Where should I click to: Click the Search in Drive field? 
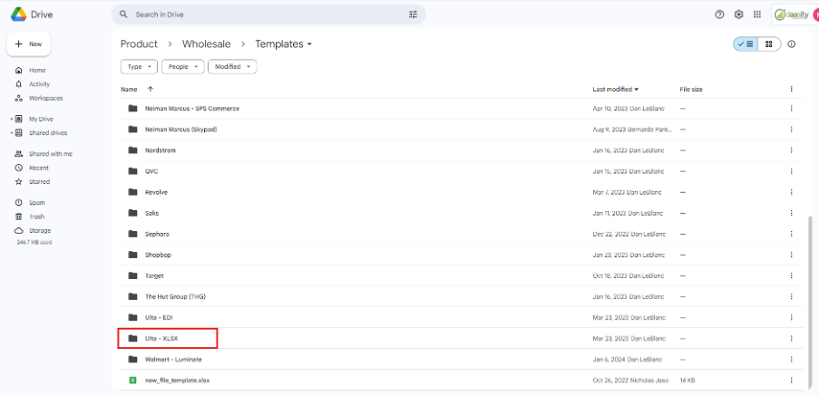(263, 14)
